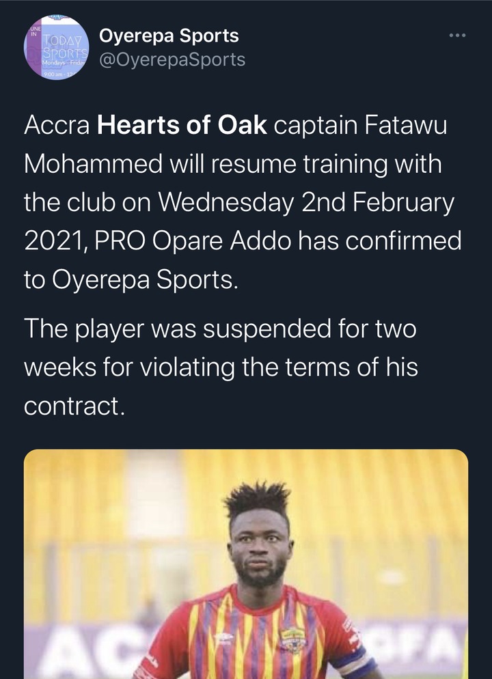The width and height of the screenshot is (492, 679).
Task: Click the player's spiky hair in the photo
Action: [258, 499]
